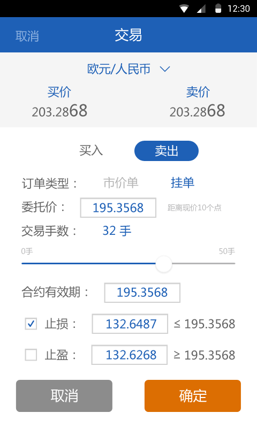The height and width of the screenshot is (428, 257).
Task: Tap 取消 in the top header
Action: point(27,36)
